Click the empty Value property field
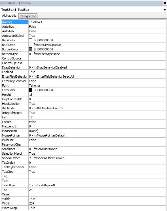The height and width of the screenshot is (211, 167). [x=97, y=194]
